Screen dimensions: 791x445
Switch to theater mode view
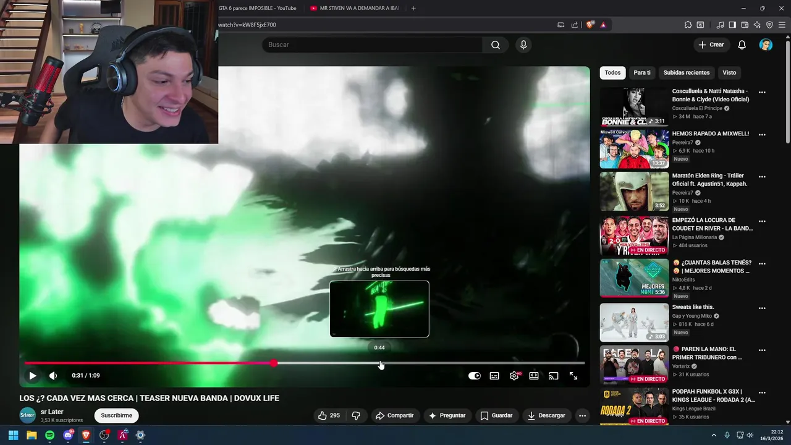pyautogui.click(x=534, y=376)
